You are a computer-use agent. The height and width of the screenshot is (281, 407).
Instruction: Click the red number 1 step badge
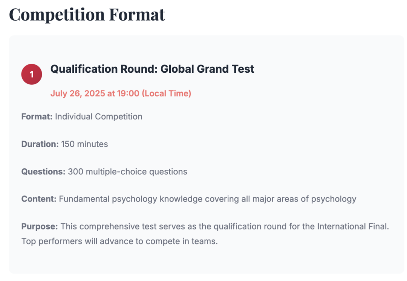(32, 74)
